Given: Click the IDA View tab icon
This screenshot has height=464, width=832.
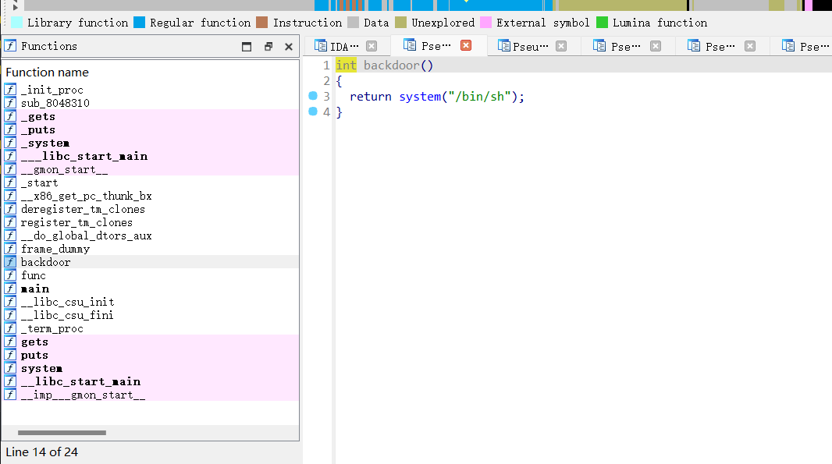Looking at the screenshot, I should click(x=321, y=45).
